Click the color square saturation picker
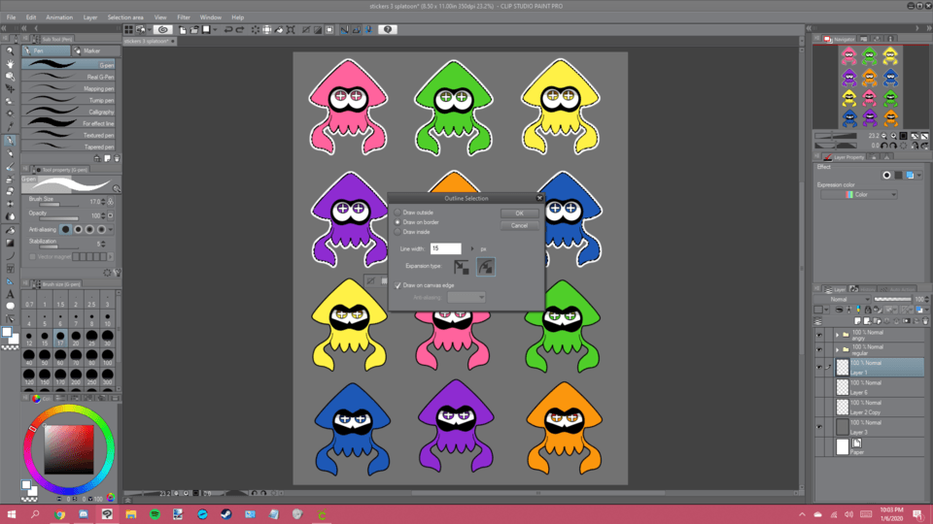 [69, 449]
